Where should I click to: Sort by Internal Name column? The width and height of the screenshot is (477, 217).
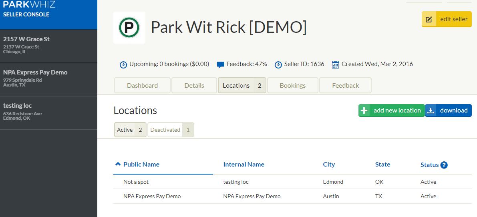[244, 165]
